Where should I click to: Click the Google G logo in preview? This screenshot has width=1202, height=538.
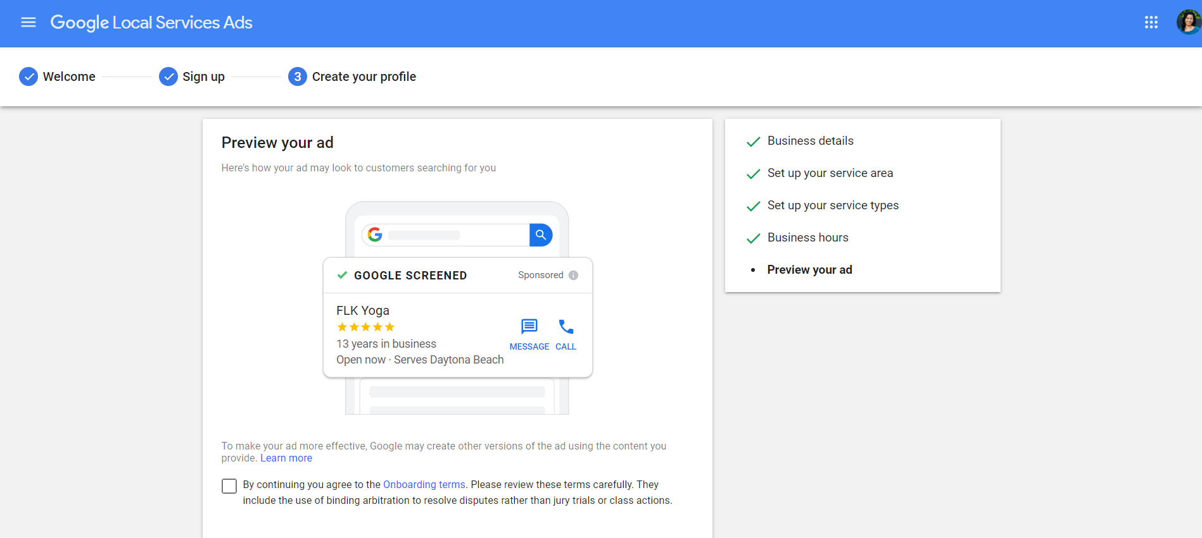(375, 235)
